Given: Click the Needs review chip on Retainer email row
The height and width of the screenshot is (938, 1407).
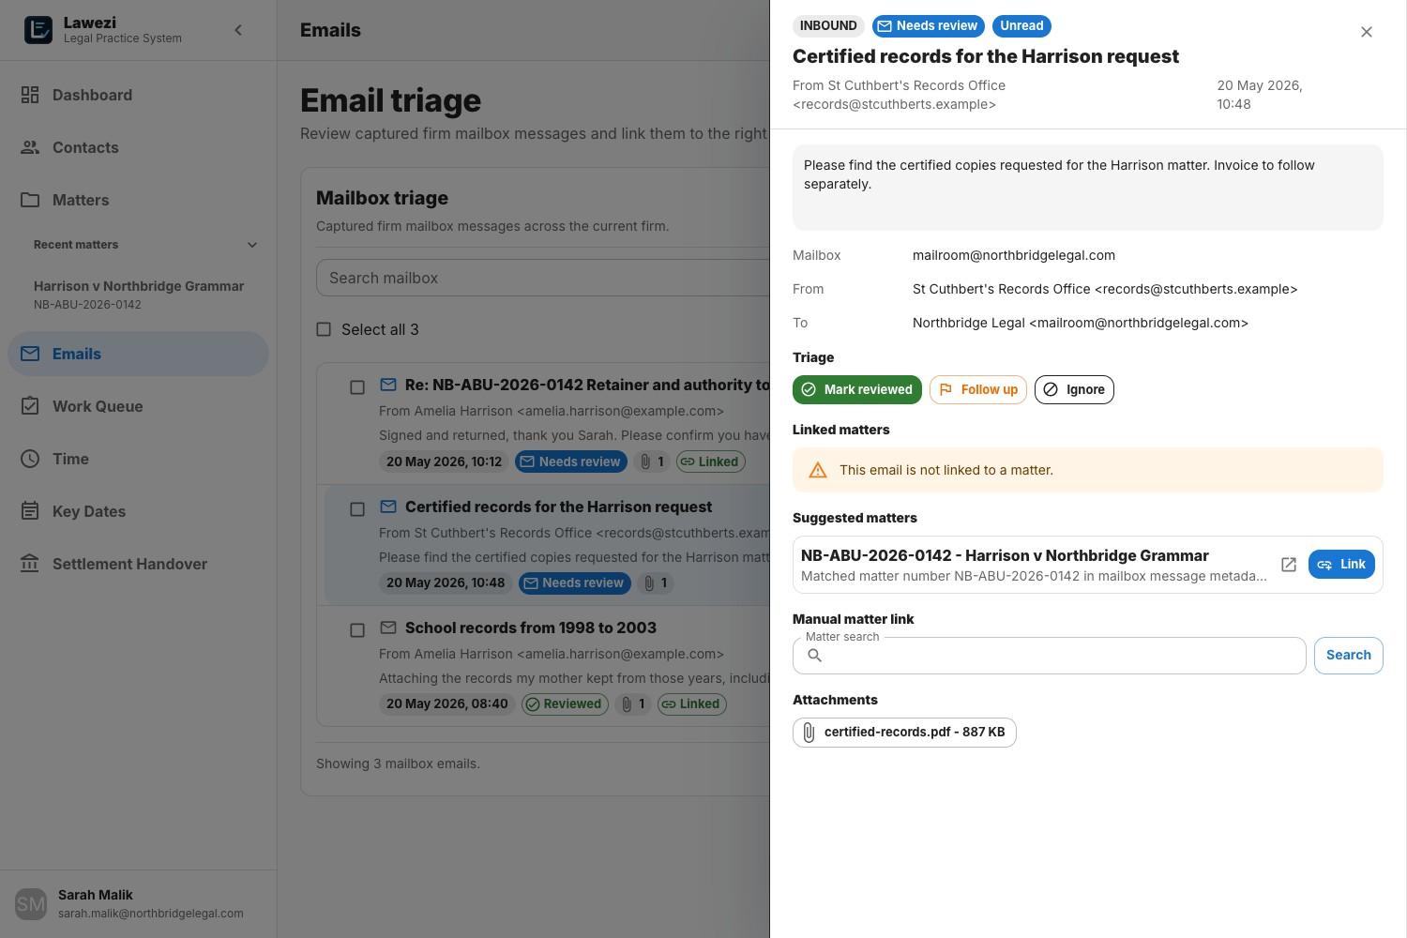Looking at the screenshot, I should click(x=571, y=461).
